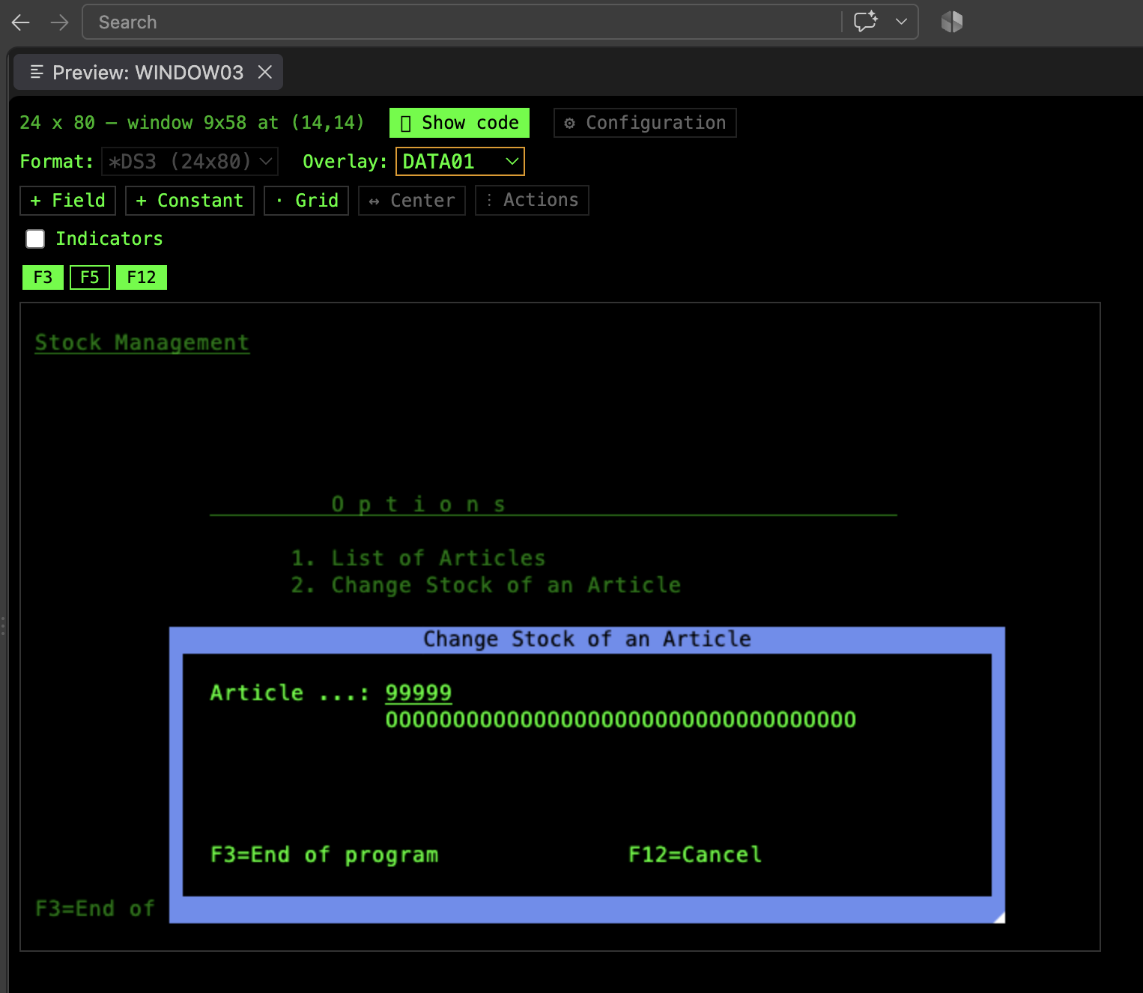Click the half-shaded hexagon icon beside the search bar

tap(952, 22)
